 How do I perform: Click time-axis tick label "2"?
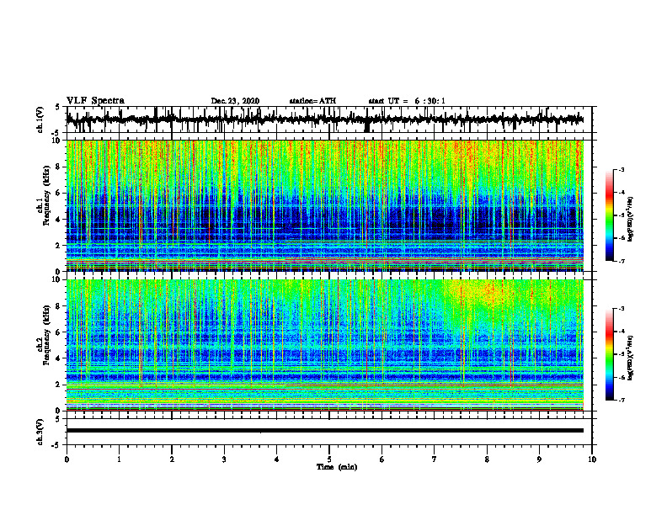tap(172, 459)
